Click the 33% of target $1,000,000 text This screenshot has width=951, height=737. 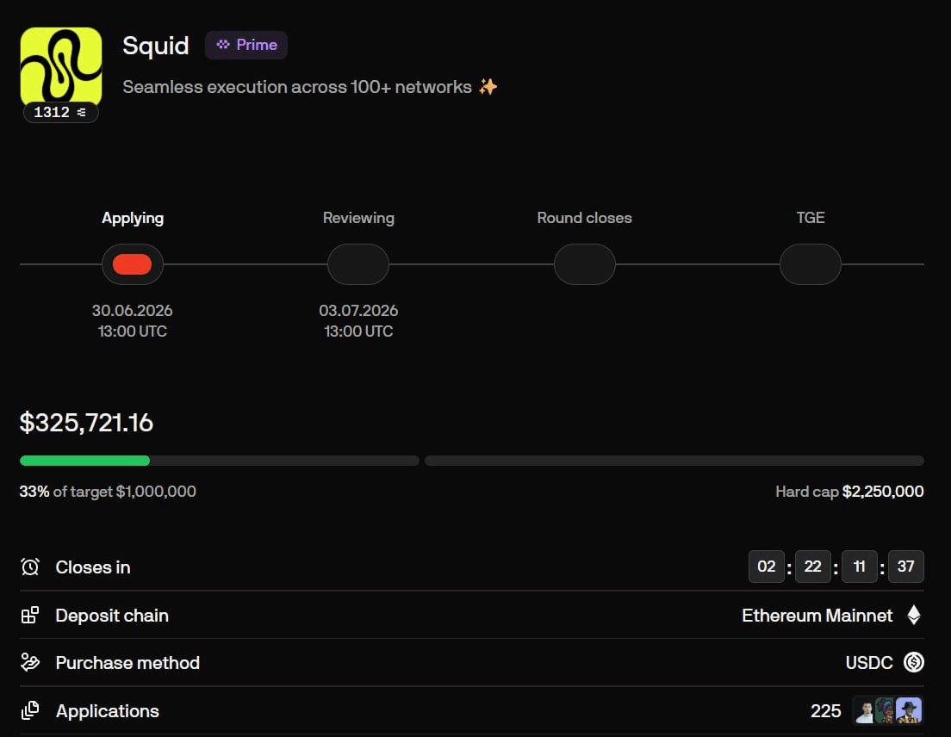pos(108,492)
